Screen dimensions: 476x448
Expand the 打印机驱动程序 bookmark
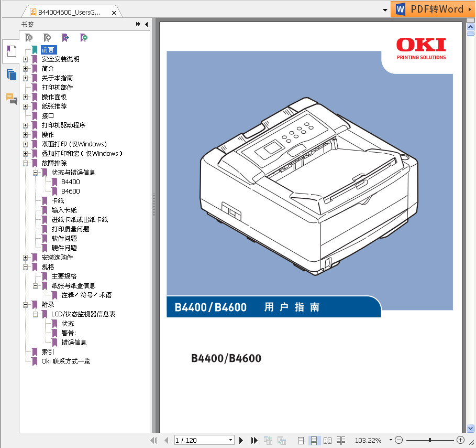point(26,125)
